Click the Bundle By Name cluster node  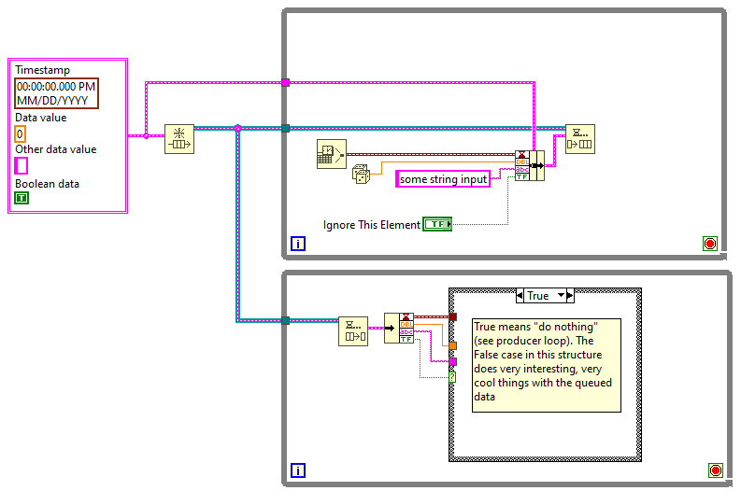[x=529, y=166]
